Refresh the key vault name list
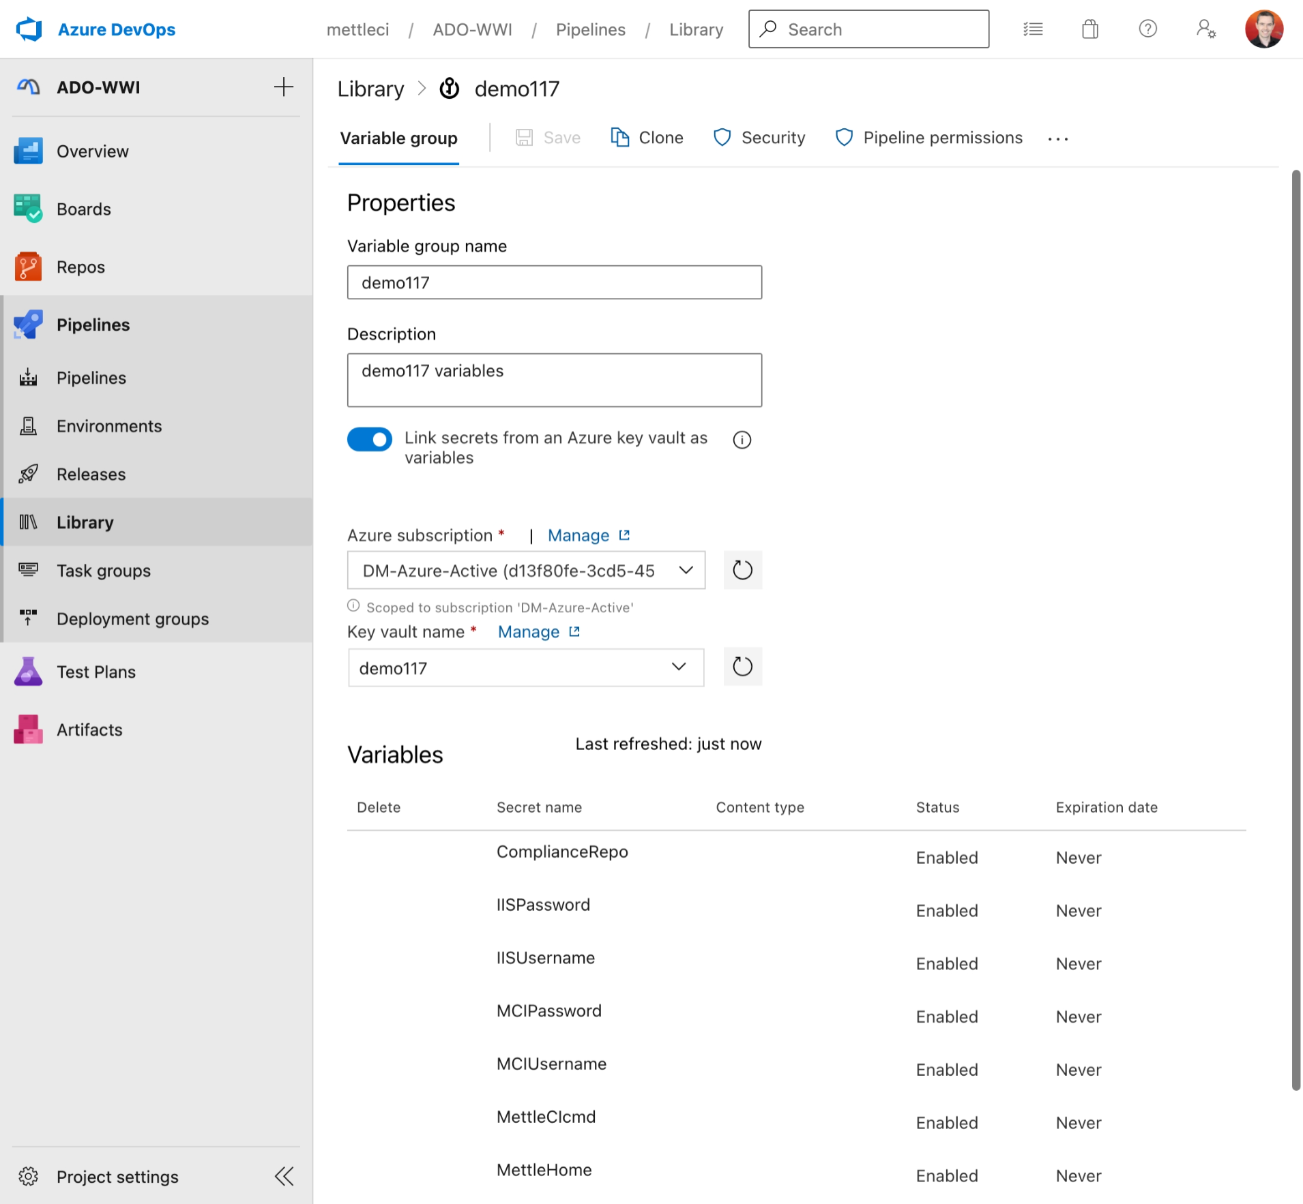Screen dimensions: 1303x1204 pyautogui.click(x=742, y=667)
